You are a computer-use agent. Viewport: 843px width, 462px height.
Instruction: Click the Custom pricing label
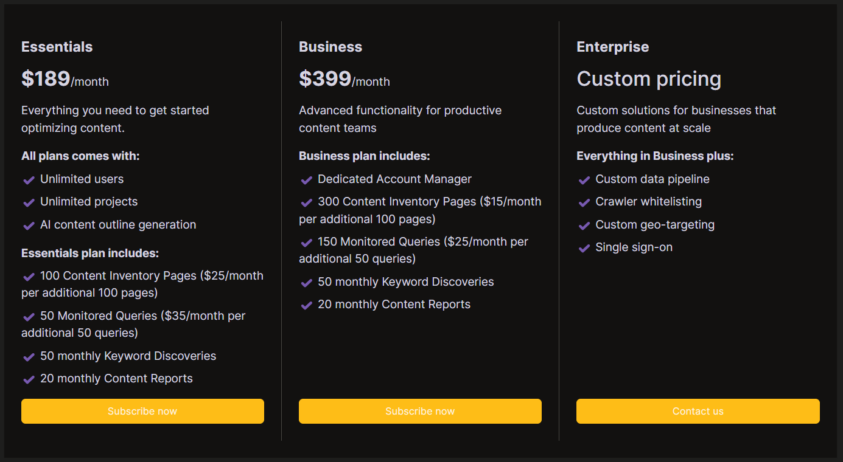649,79
